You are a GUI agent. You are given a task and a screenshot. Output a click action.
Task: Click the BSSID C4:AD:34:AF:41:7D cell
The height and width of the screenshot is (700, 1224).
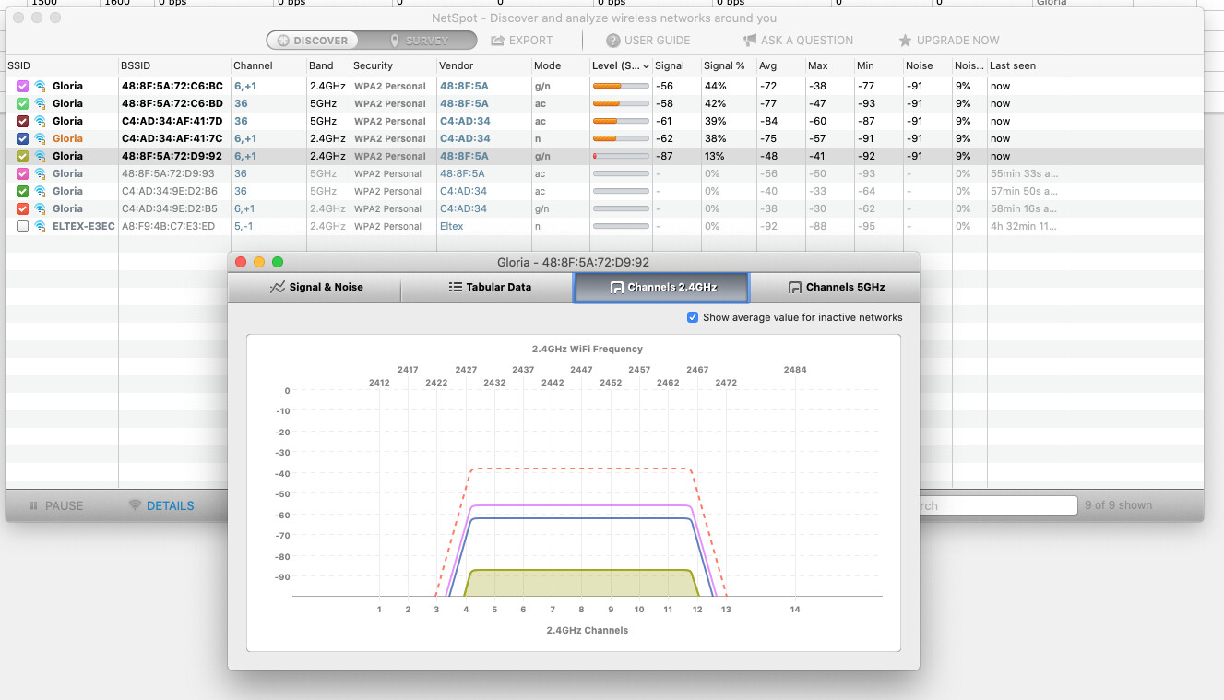pos(172,121)
